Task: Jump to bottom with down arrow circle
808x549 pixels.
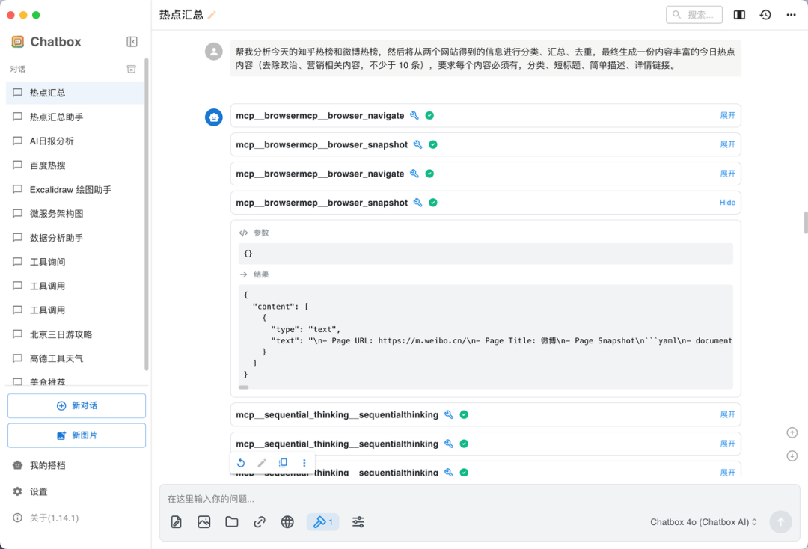Action: [x=792, y=456]
